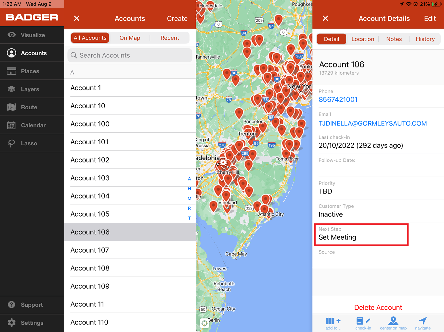Call phone number 8567421001
This screenshot has height=332, width=444.
click(x=338, y=100)
